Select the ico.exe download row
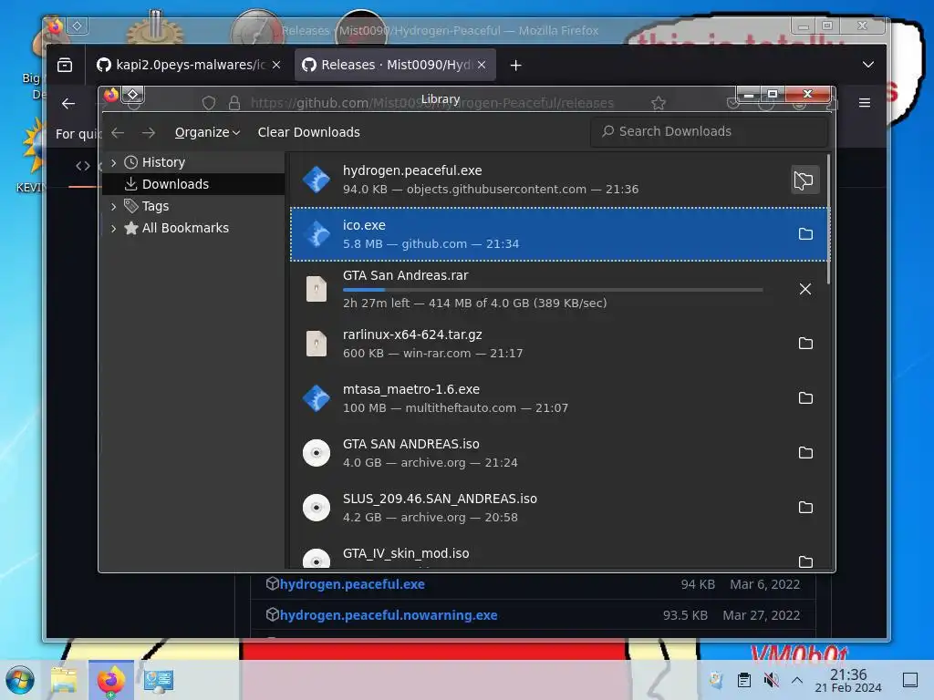Image resolution: width=934 pixels, height=700 pixels. [x=559, y=234]
